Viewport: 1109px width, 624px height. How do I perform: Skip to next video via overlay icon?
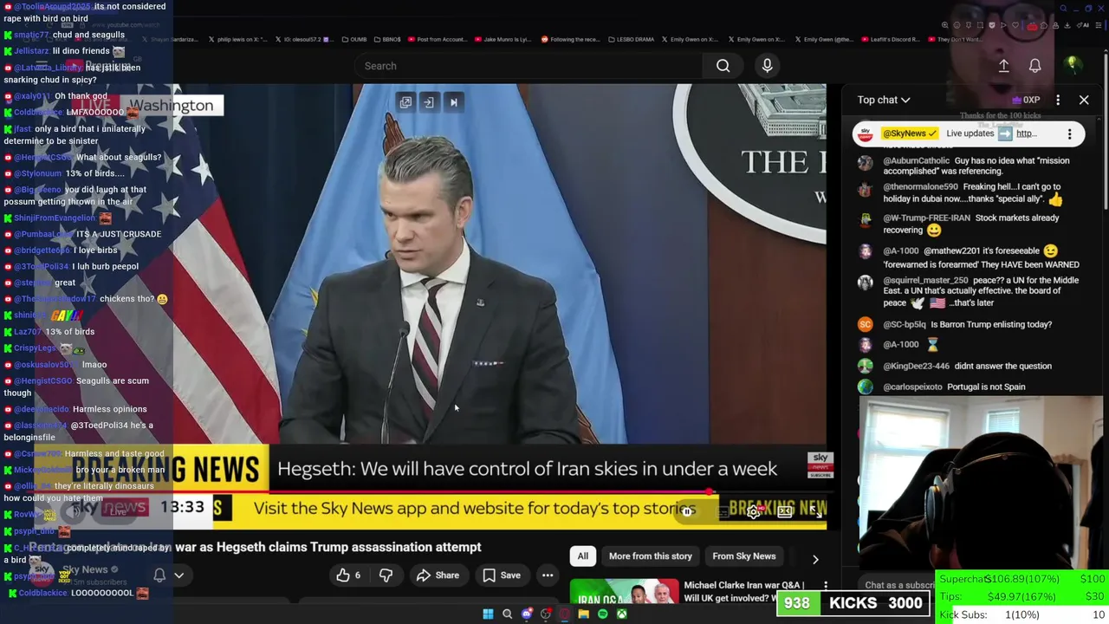(x=453, y=102)
